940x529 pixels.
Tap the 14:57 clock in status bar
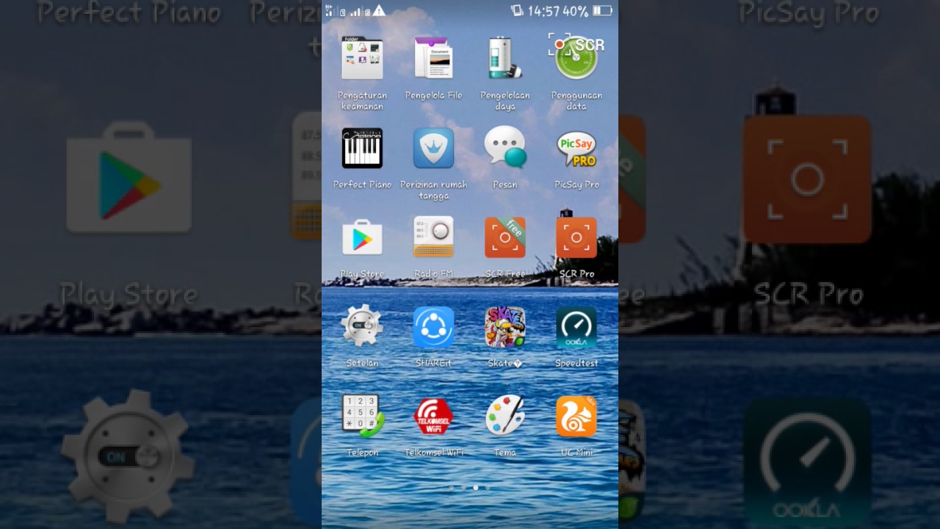click(543, 11)
